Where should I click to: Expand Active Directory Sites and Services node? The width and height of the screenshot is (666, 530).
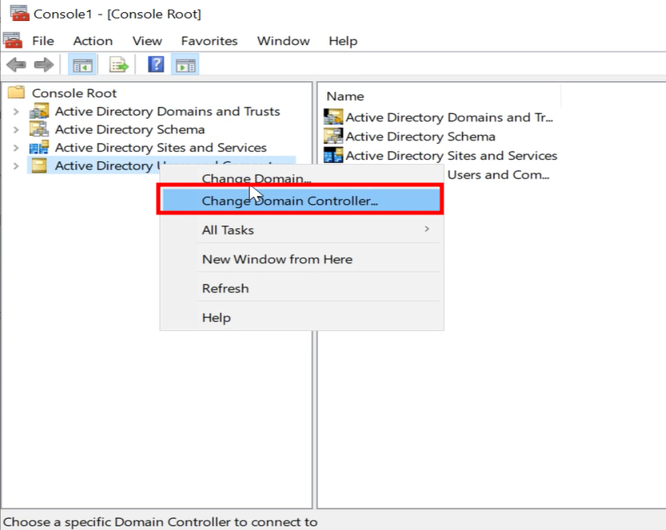(16, 148)
